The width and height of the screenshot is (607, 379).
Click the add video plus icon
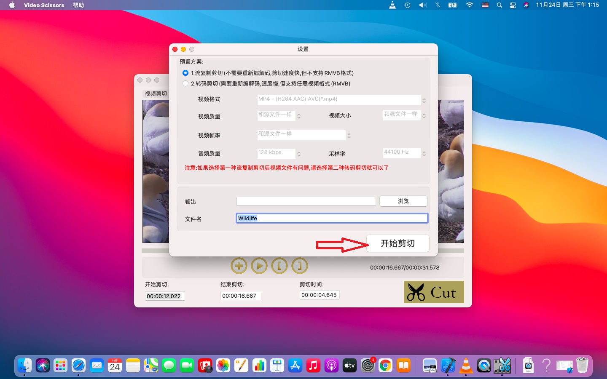pos(239,266)
